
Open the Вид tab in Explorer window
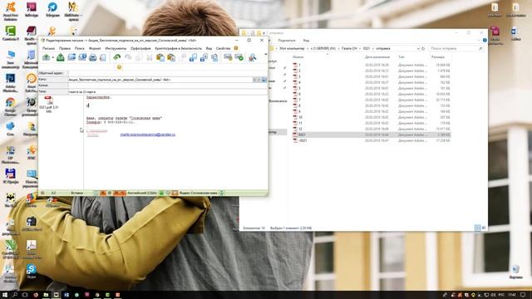click(x=306, y=41)
